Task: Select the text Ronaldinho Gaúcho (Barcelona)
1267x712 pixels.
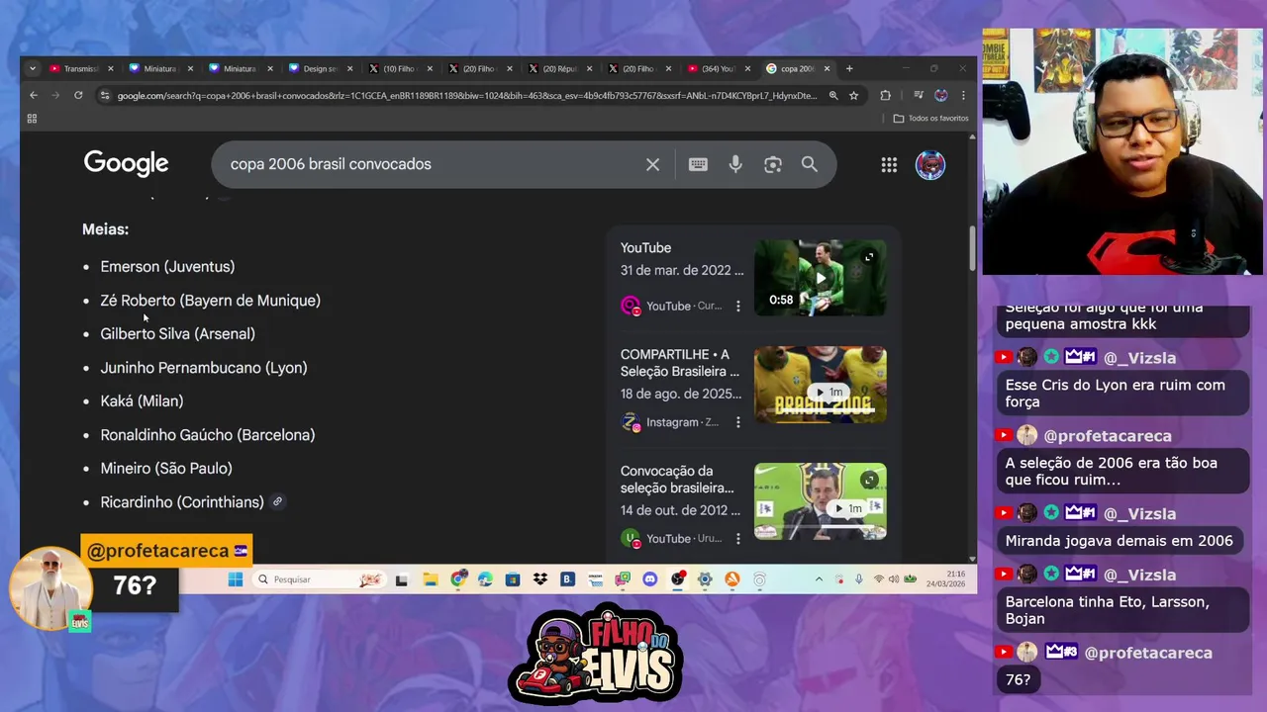Action: (208, 435)
